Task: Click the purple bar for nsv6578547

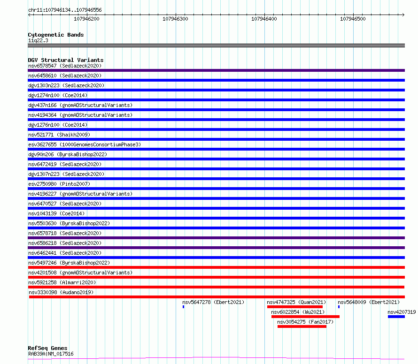Action: 216,70
